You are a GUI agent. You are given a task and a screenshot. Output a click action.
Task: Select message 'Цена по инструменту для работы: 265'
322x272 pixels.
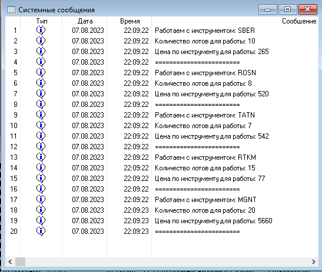(x=212, y=52)
